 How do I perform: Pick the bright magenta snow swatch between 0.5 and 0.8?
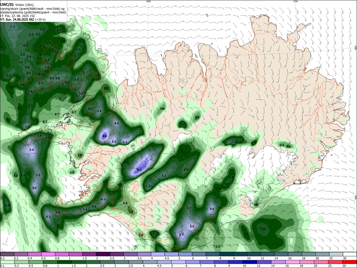(48, 254)
